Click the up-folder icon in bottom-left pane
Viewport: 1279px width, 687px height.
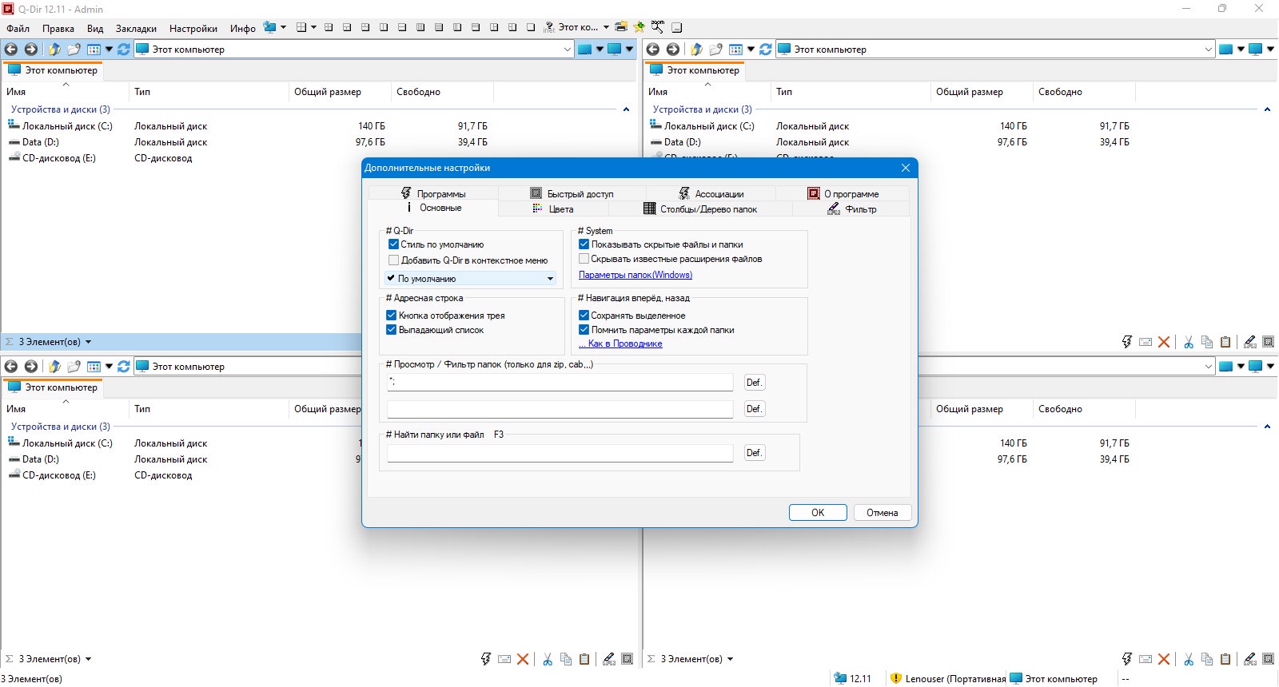[54, 366]
